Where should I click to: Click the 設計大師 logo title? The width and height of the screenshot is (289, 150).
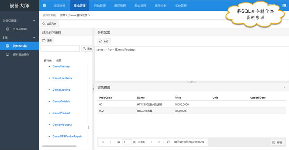(x=19, y=5)
